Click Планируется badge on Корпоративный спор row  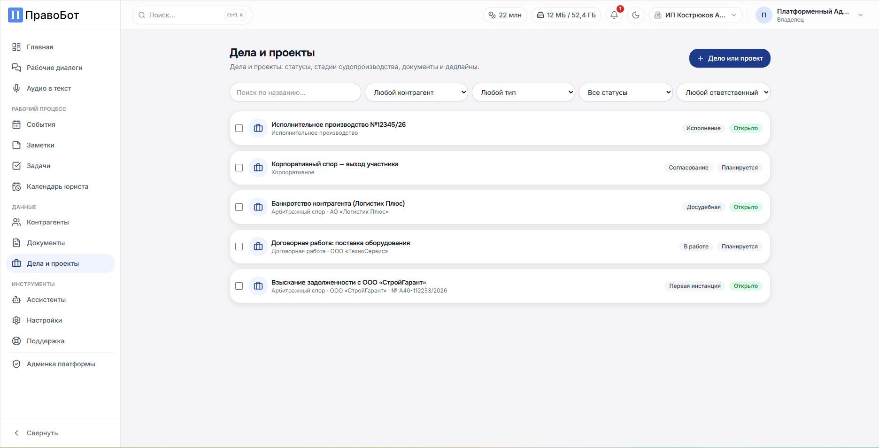click(x=740, y=168)
